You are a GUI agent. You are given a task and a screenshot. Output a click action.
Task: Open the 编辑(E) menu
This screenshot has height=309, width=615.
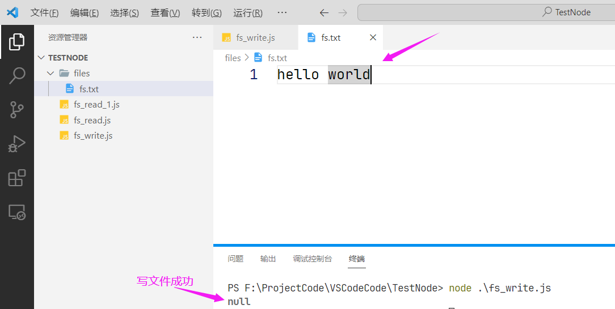85,13
